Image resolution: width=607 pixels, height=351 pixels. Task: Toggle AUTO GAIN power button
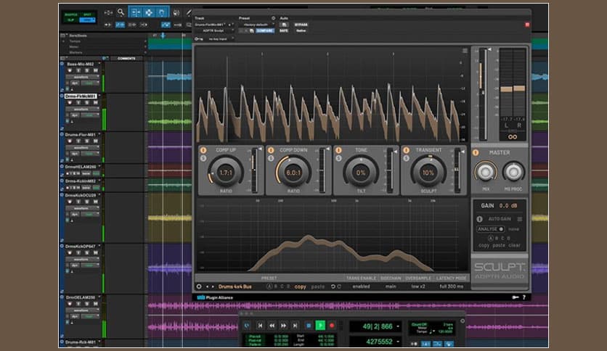click(x=480, y=219)
